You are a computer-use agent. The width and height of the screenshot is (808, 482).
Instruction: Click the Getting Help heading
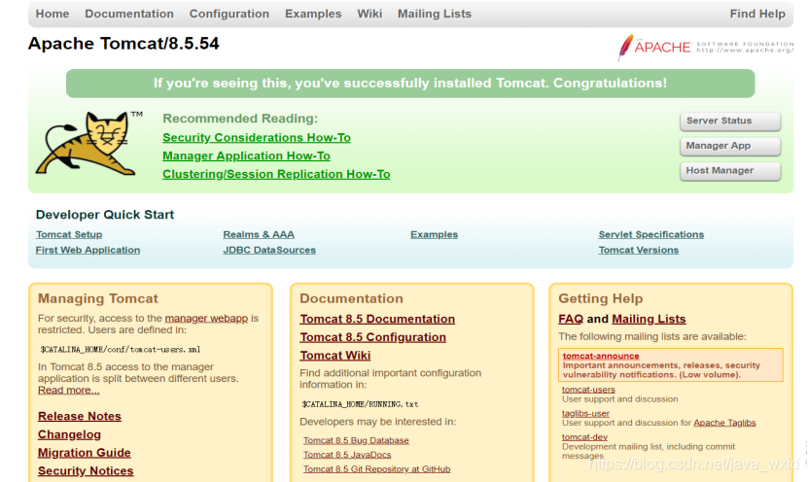(x=600, y=298)
